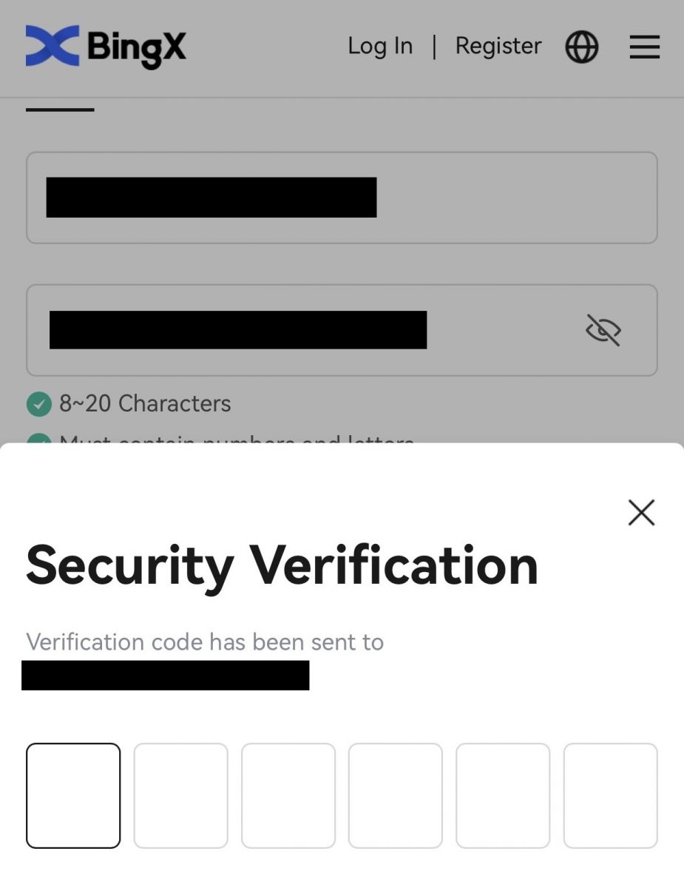This screenshot has height=888, width=684.
Task: Click the green checkmark beside 8~20 Characters
Action: (39, 403)
